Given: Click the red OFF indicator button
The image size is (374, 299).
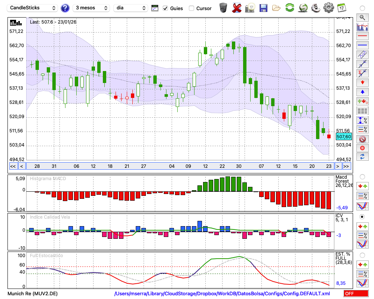Looking at the screenshot, I should point(355,294).
